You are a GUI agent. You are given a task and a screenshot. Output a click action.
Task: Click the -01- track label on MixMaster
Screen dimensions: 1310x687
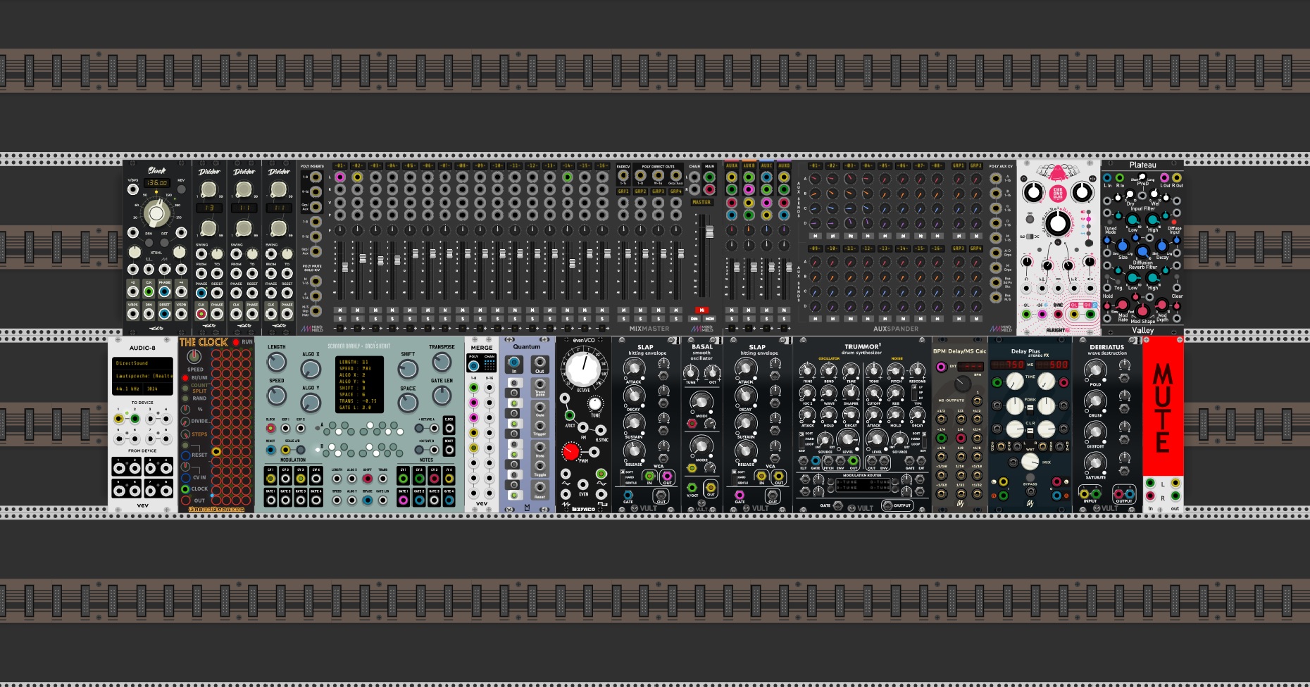click(340, 165)
